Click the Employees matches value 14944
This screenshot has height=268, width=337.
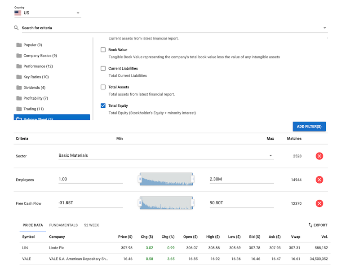point(296,180)
